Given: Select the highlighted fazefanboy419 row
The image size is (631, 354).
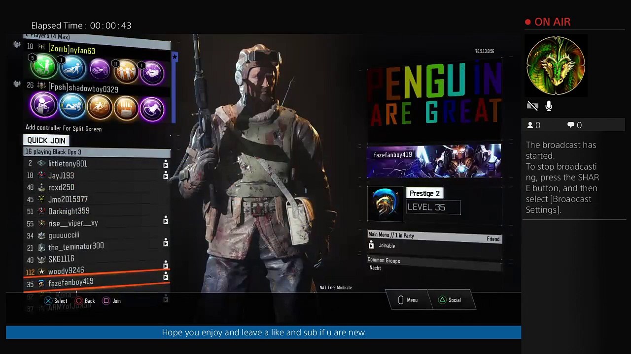Looking at the screenshot, I should click(97, 283).
